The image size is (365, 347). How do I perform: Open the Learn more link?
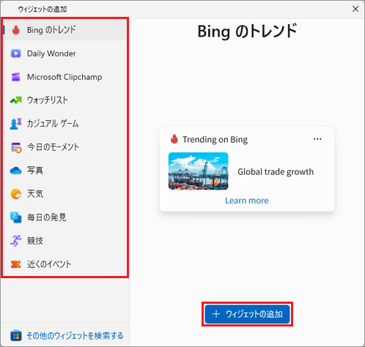point(247,201)
